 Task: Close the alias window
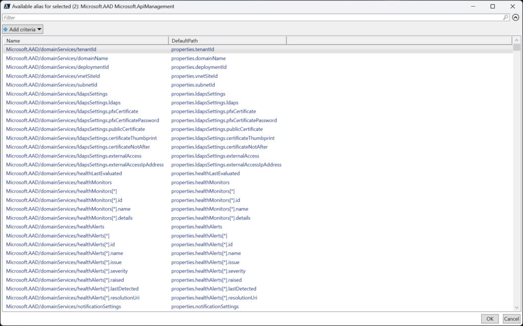point(513,6)
